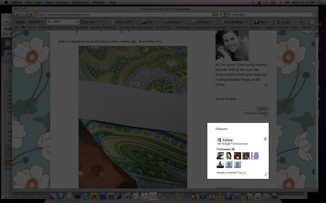Expand the Swagbucks logo dropdown arrow

coord(43,22)
